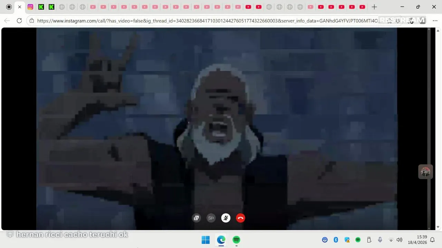
Task: Open the notification bell in the taskbar
Action: (x=432, y=240)
